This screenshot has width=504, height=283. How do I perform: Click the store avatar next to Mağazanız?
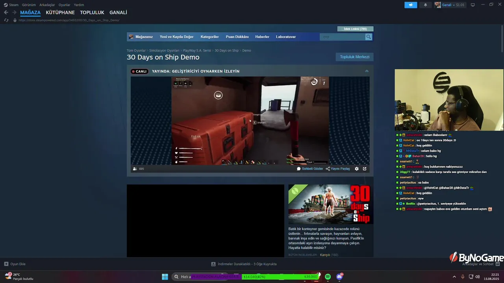[x=132, y=37]
